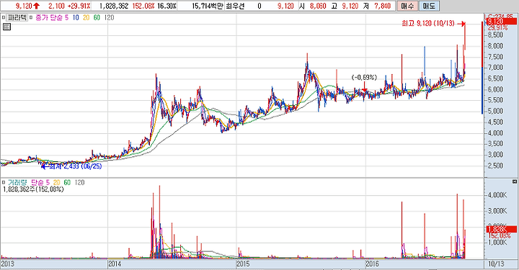Click the 단순 5 label in volume legend
519x270 pixels.
[x=40, y=182]
